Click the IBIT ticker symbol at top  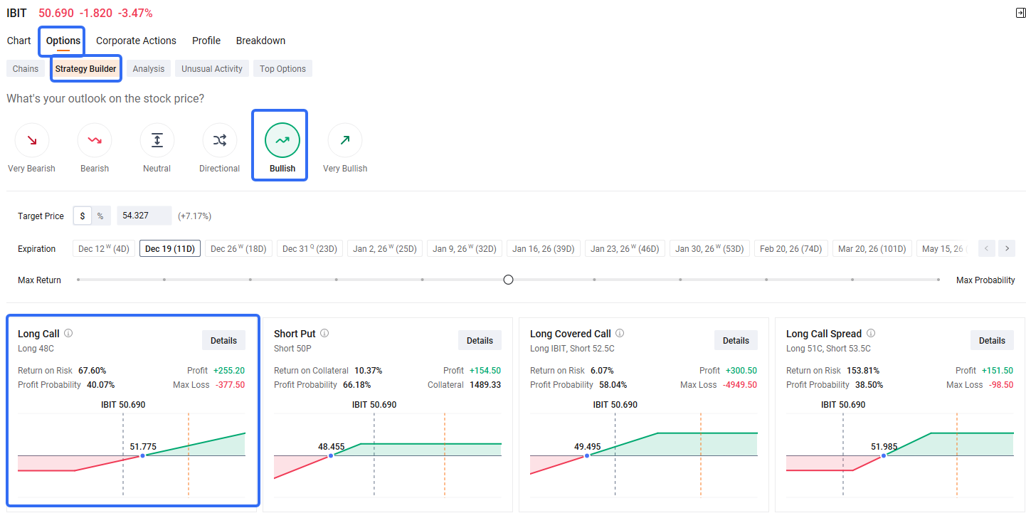(16, 14)
